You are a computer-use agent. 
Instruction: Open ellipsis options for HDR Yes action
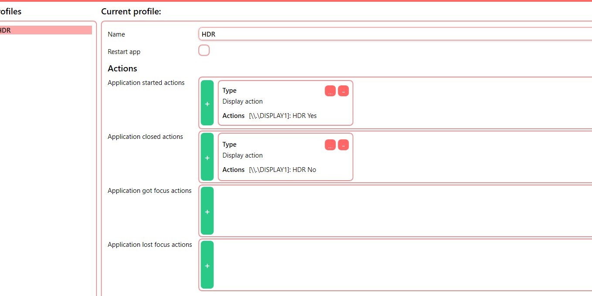pyautogui.click(x=330, y=91)
